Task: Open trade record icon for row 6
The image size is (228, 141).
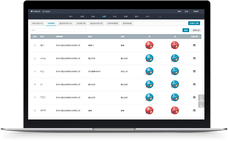Action: tap(194, 110)
